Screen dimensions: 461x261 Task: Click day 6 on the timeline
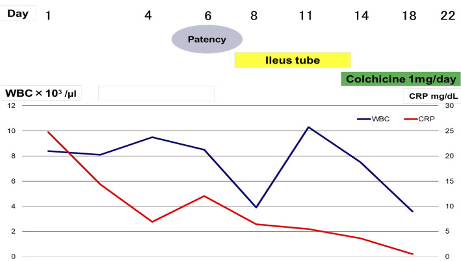(208, 16)
